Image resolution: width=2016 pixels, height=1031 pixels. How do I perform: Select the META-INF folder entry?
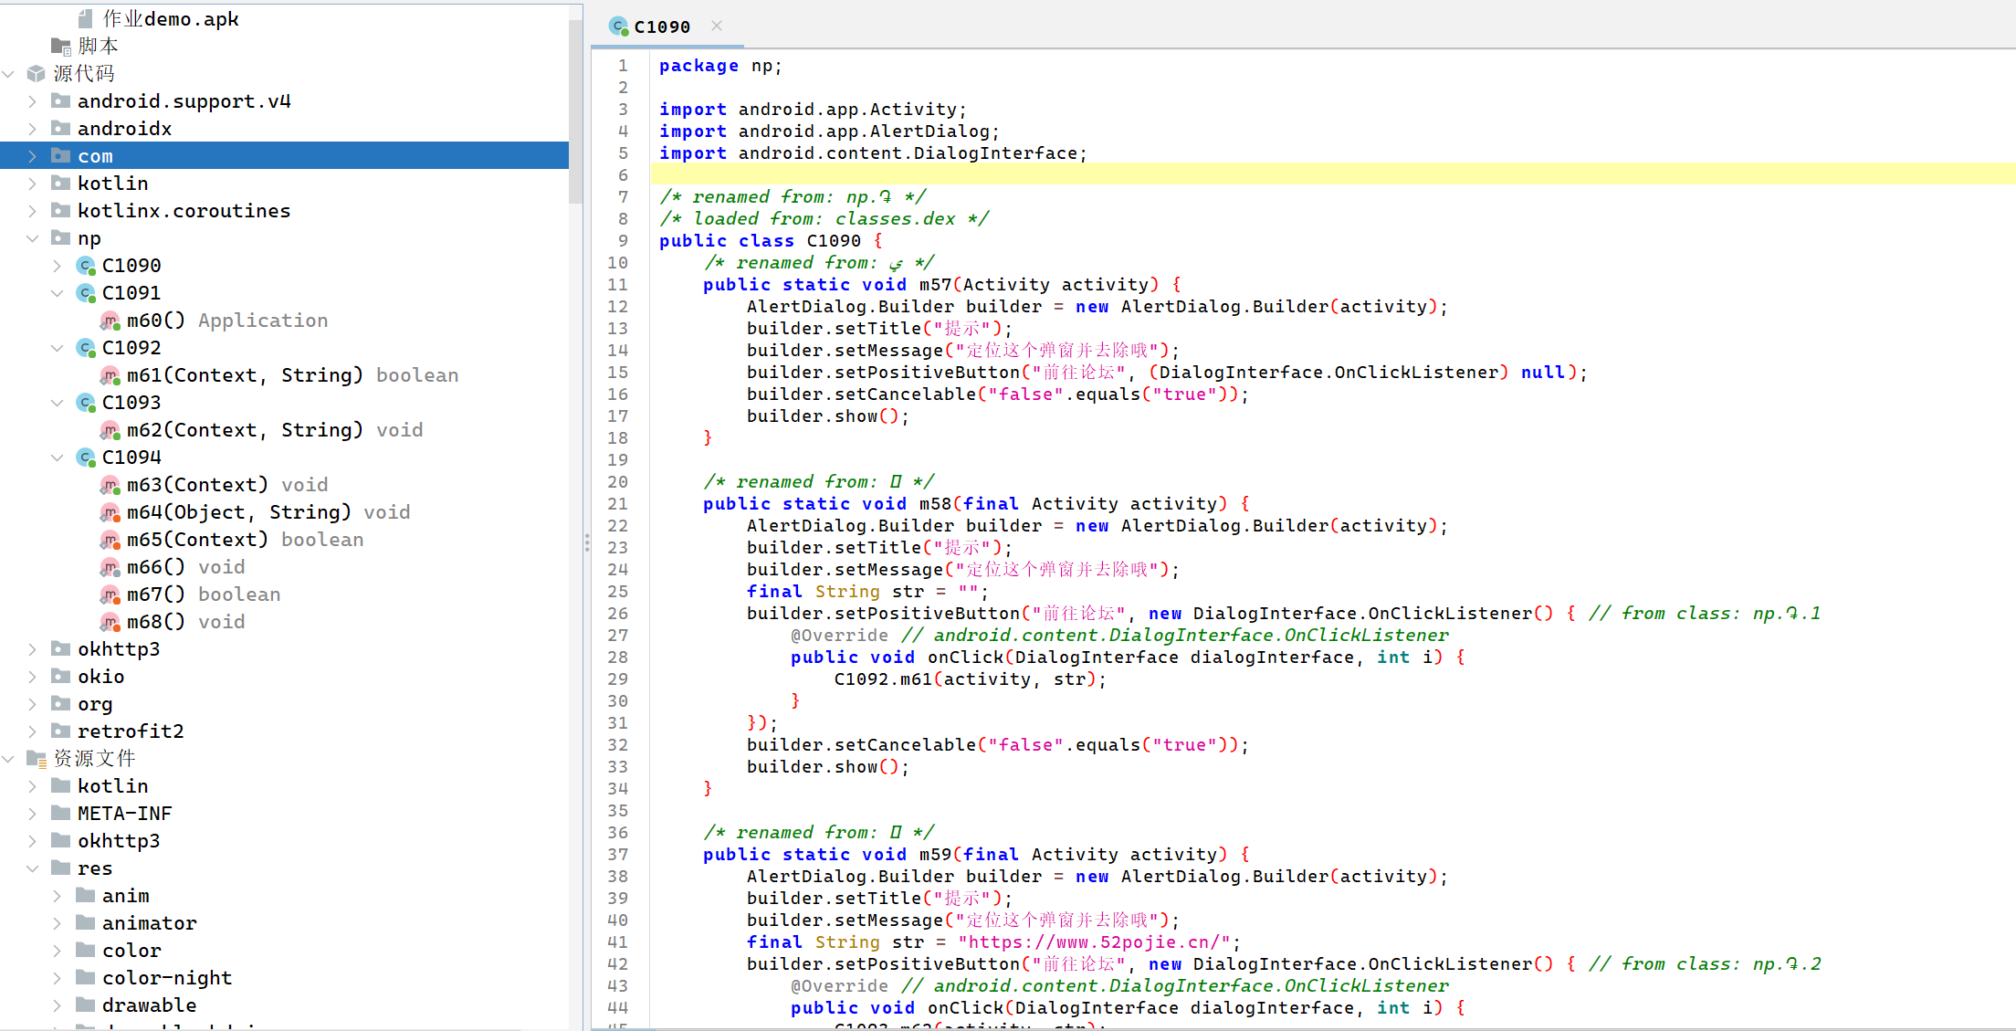click(x=124, y=814)
